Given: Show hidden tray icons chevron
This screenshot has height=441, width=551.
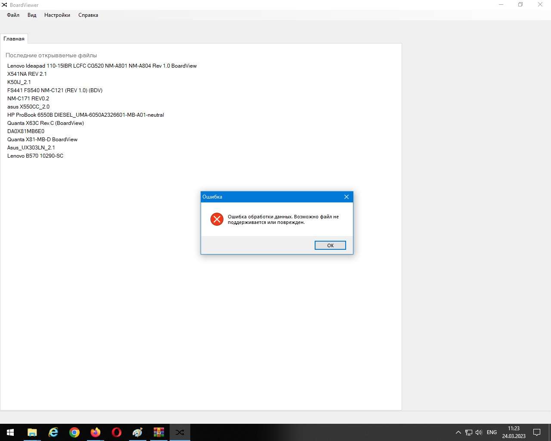Looking at the screenshot, I should click(458, 432).
